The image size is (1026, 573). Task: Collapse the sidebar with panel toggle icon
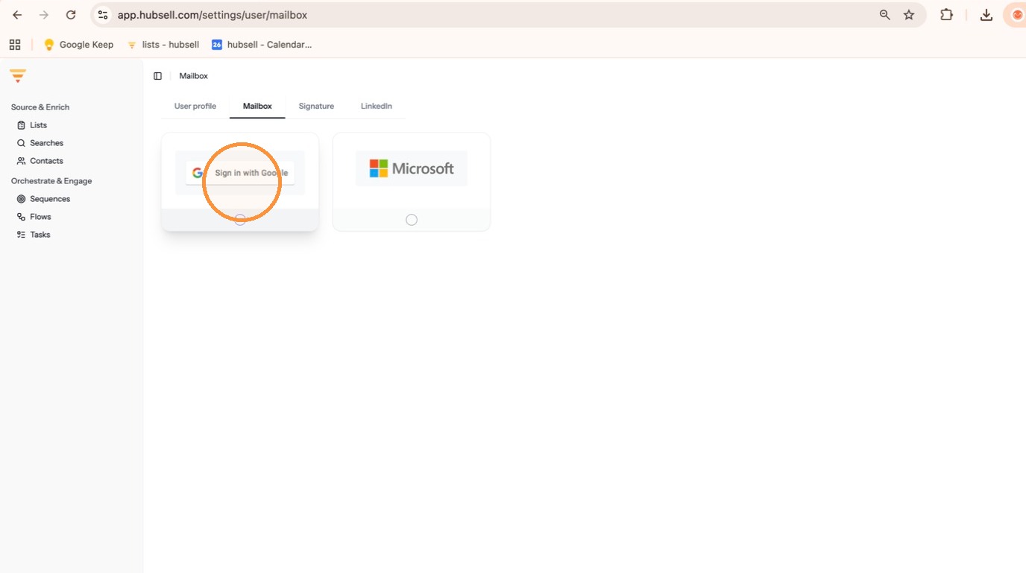(157, 76)
